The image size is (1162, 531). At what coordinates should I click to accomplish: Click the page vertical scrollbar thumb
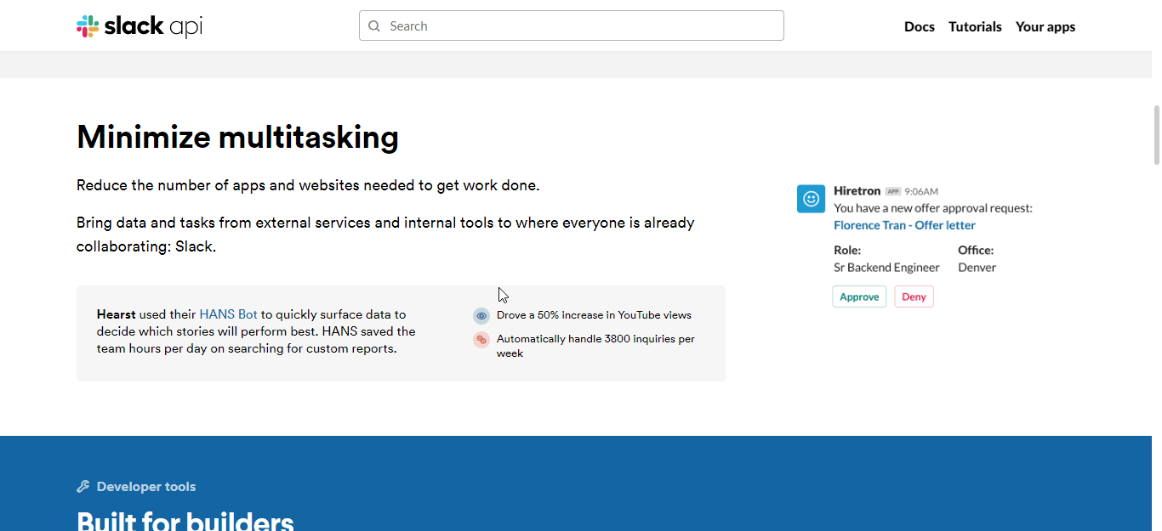click(x=1156, y=134)
